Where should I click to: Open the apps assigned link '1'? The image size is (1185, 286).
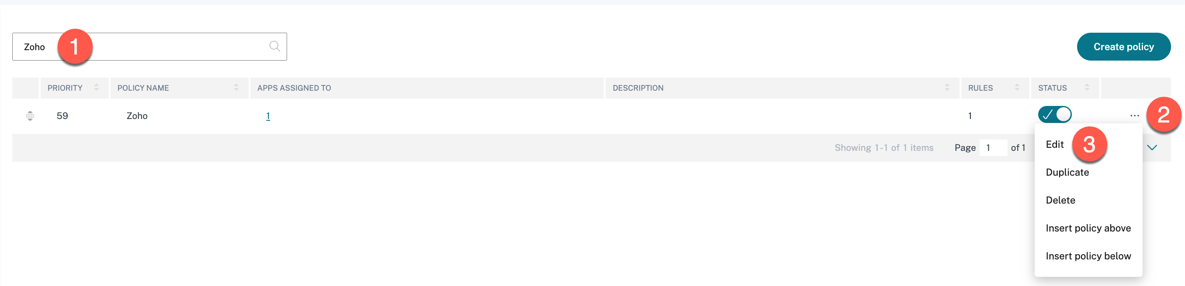[268, 116]
